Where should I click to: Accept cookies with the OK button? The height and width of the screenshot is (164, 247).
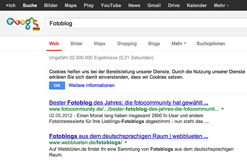(57, 85)
